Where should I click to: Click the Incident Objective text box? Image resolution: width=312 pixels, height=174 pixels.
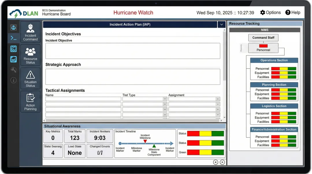[x=133, y=51]
